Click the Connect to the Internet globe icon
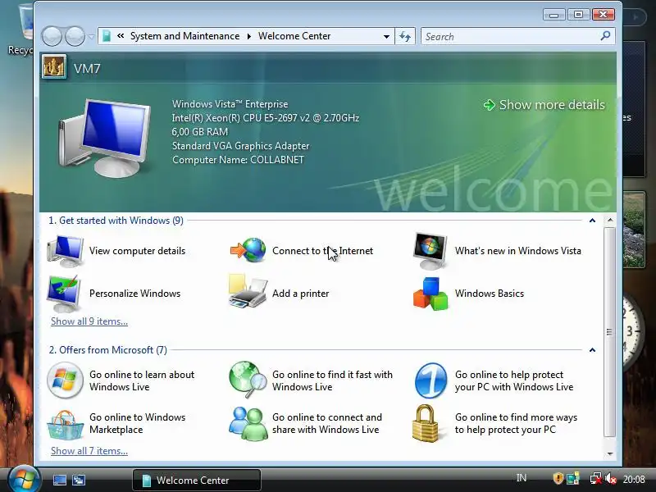The height and width of the screenshot is (492, 656). point(248,250)
